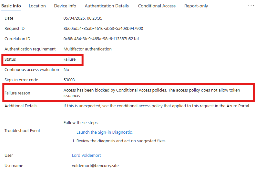Select the Basic info tab
The height and width of the screenshot is (169, 255).
click(x=11, y=6)
